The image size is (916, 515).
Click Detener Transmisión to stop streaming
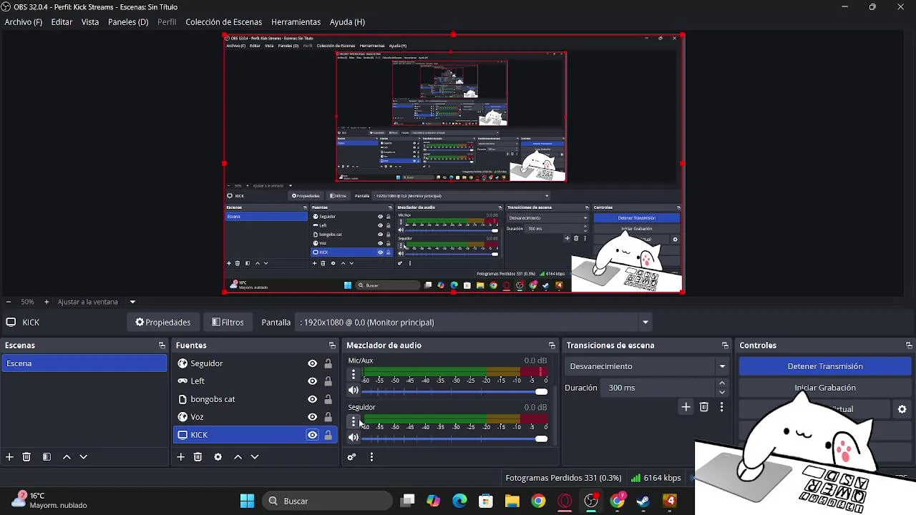click(x=825, y=366)
